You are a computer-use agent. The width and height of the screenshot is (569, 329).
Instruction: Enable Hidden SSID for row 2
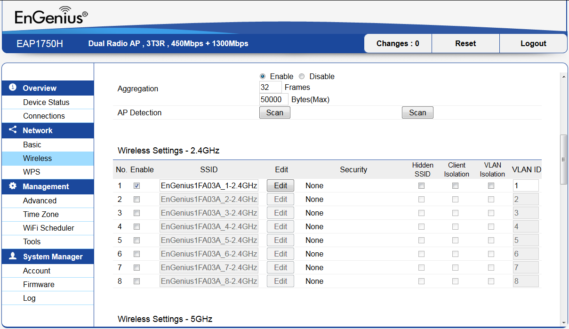(421, 200)
